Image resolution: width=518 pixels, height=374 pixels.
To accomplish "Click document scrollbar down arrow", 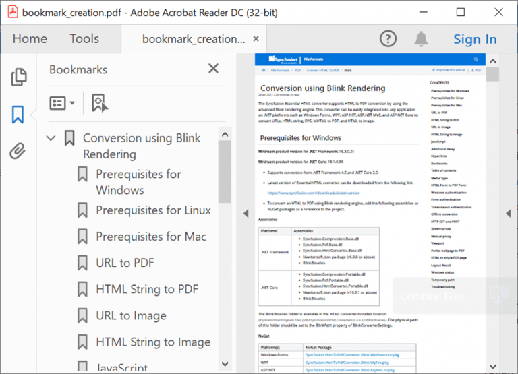I will pos(493,367).
